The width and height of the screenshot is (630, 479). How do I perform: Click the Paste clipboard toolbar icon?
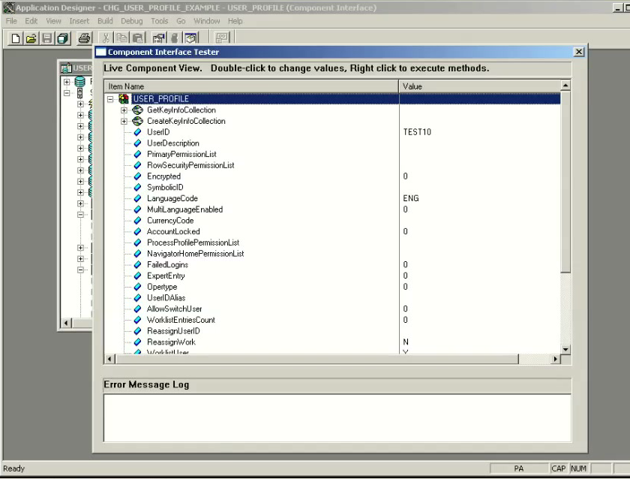[138, 38]
